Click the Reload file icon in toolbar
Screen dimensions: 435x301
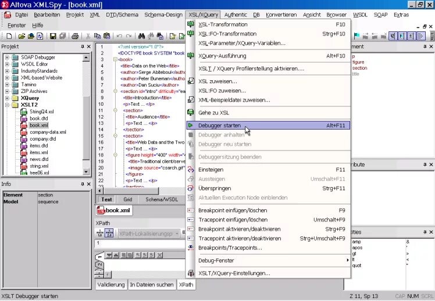(40, 36)
